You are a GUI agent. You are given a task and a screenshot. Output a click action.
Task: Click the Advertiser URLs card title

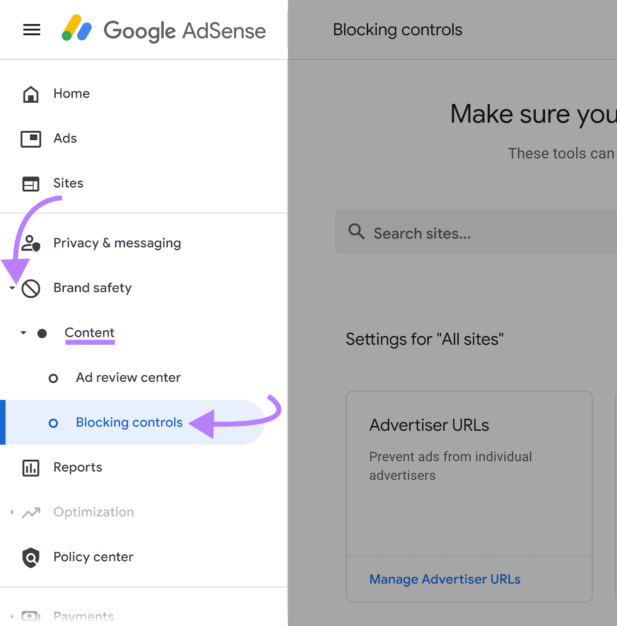tap(429, 425)
